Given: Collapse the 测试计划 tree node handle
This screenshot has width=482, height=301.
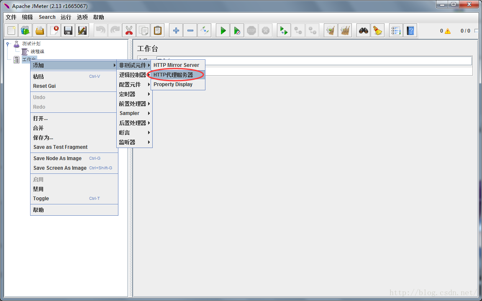Looking at the screenshot, I should click(x=8, y=44).
